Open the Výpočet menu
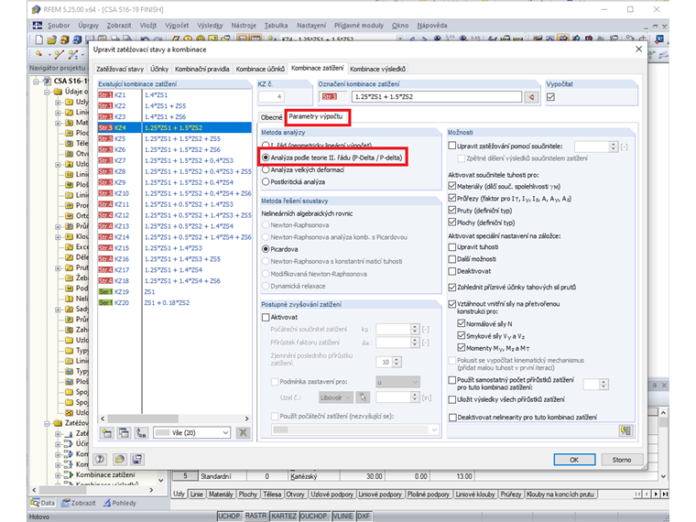 pyautogui.click(x=177, y=26)
